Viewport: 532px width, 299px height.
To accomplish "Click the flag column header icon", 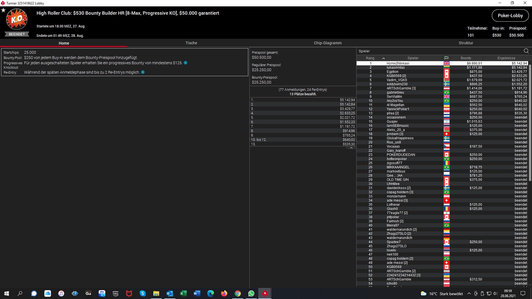I will (x=446, y=58).
